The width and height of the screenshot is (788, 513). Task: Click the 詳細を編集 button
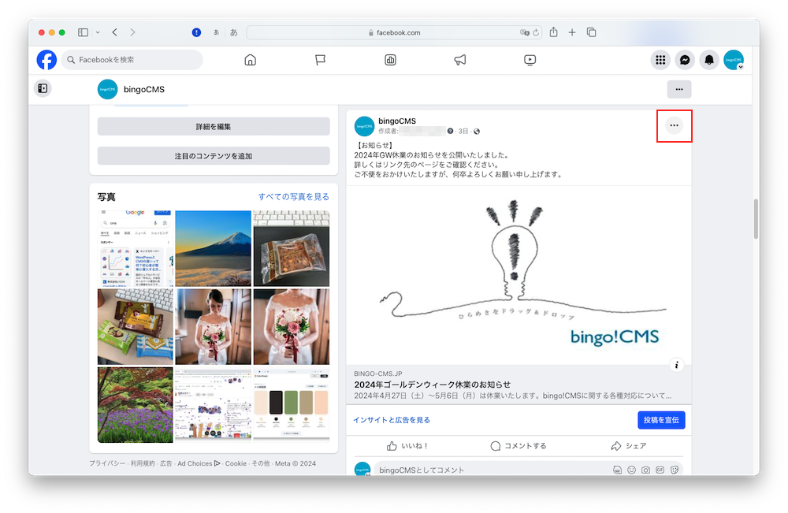click(214, 127)
